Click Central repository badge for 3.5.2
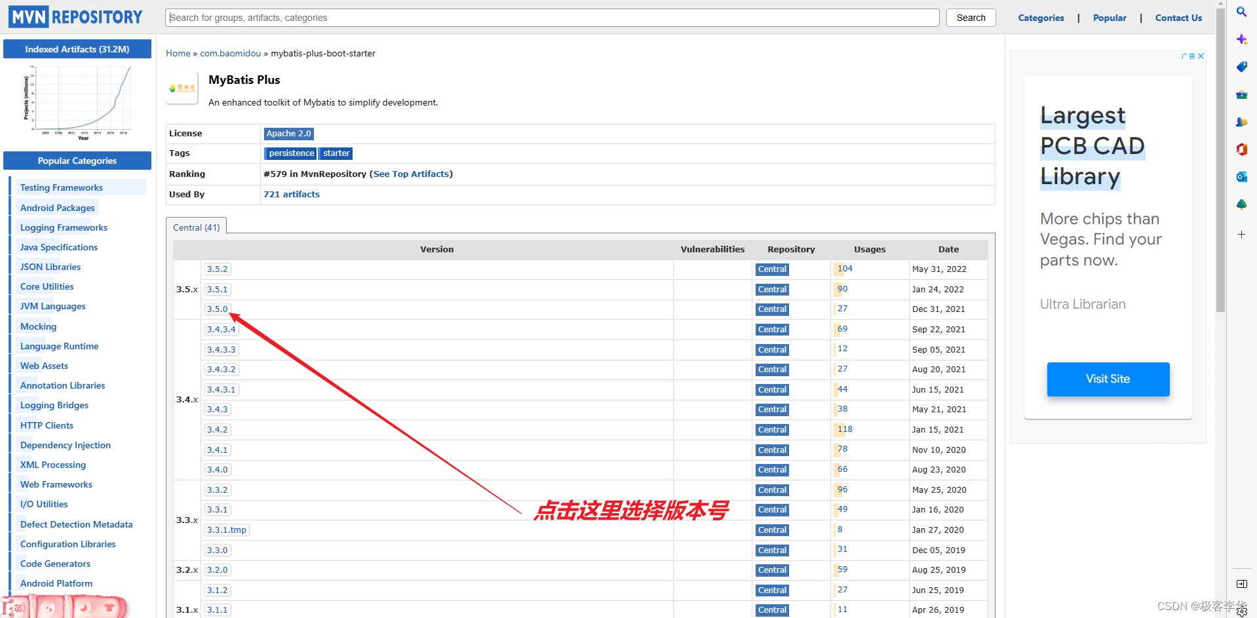Viewport: 1257px width, 618px height. (772, 269)
